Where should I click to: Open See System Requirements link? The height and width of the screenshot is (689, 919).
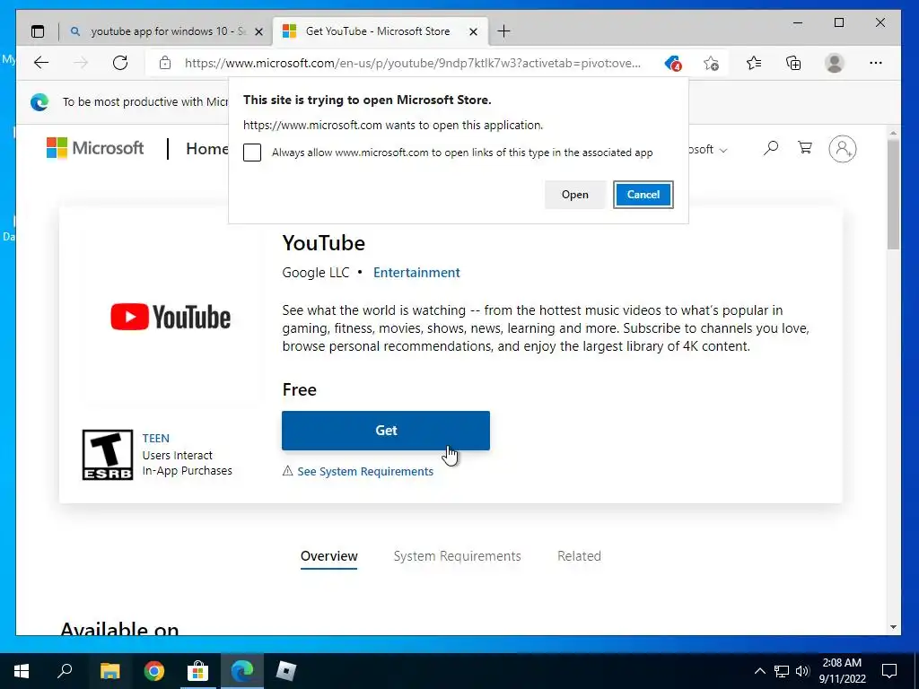coord(365,472)
